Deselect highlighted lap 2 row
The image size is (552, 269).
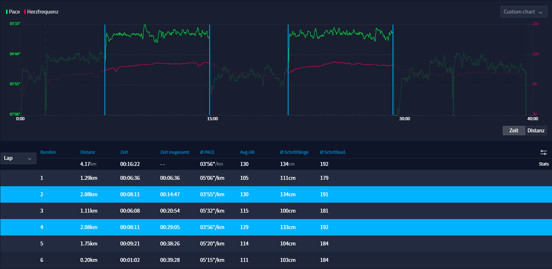[276, 194]
